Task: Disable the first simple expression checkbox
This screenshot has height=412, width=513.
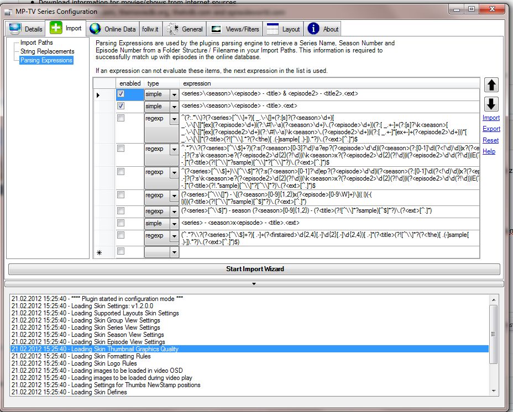Action: point(121,94)
